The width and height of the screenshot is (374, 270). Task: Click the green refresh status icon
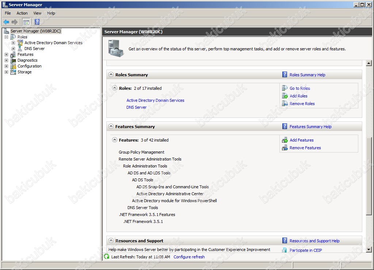(107, 256)
